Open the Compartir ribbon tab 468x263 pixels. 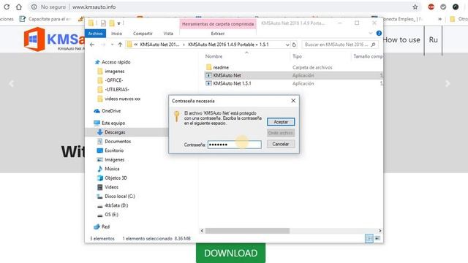[143, 34]
